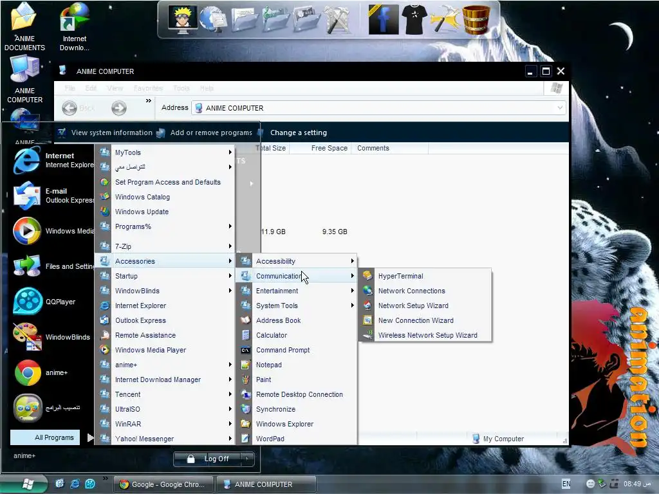Click Internet Explorer icon in Start menu
659x494 pixels.
(27, 160)
